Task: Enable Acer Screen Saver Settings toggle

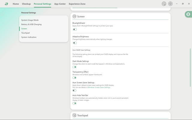Action: 74,91
